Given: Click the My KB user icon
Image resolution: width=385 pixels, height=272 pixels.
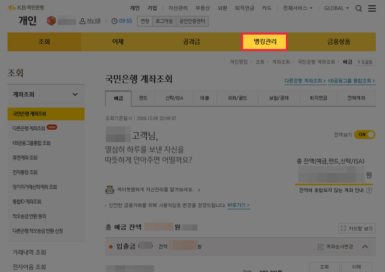Looking at the screenshot, I should pyautogui.click(x=82, y=21).
